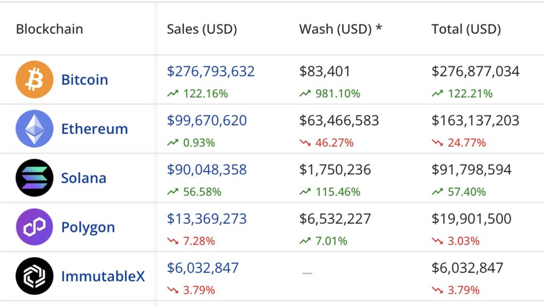Image resolution: width=544 pixels, height=306 pixels.
Task: Sort by the Sales (USD) column header
Action: tap(202, 29)
